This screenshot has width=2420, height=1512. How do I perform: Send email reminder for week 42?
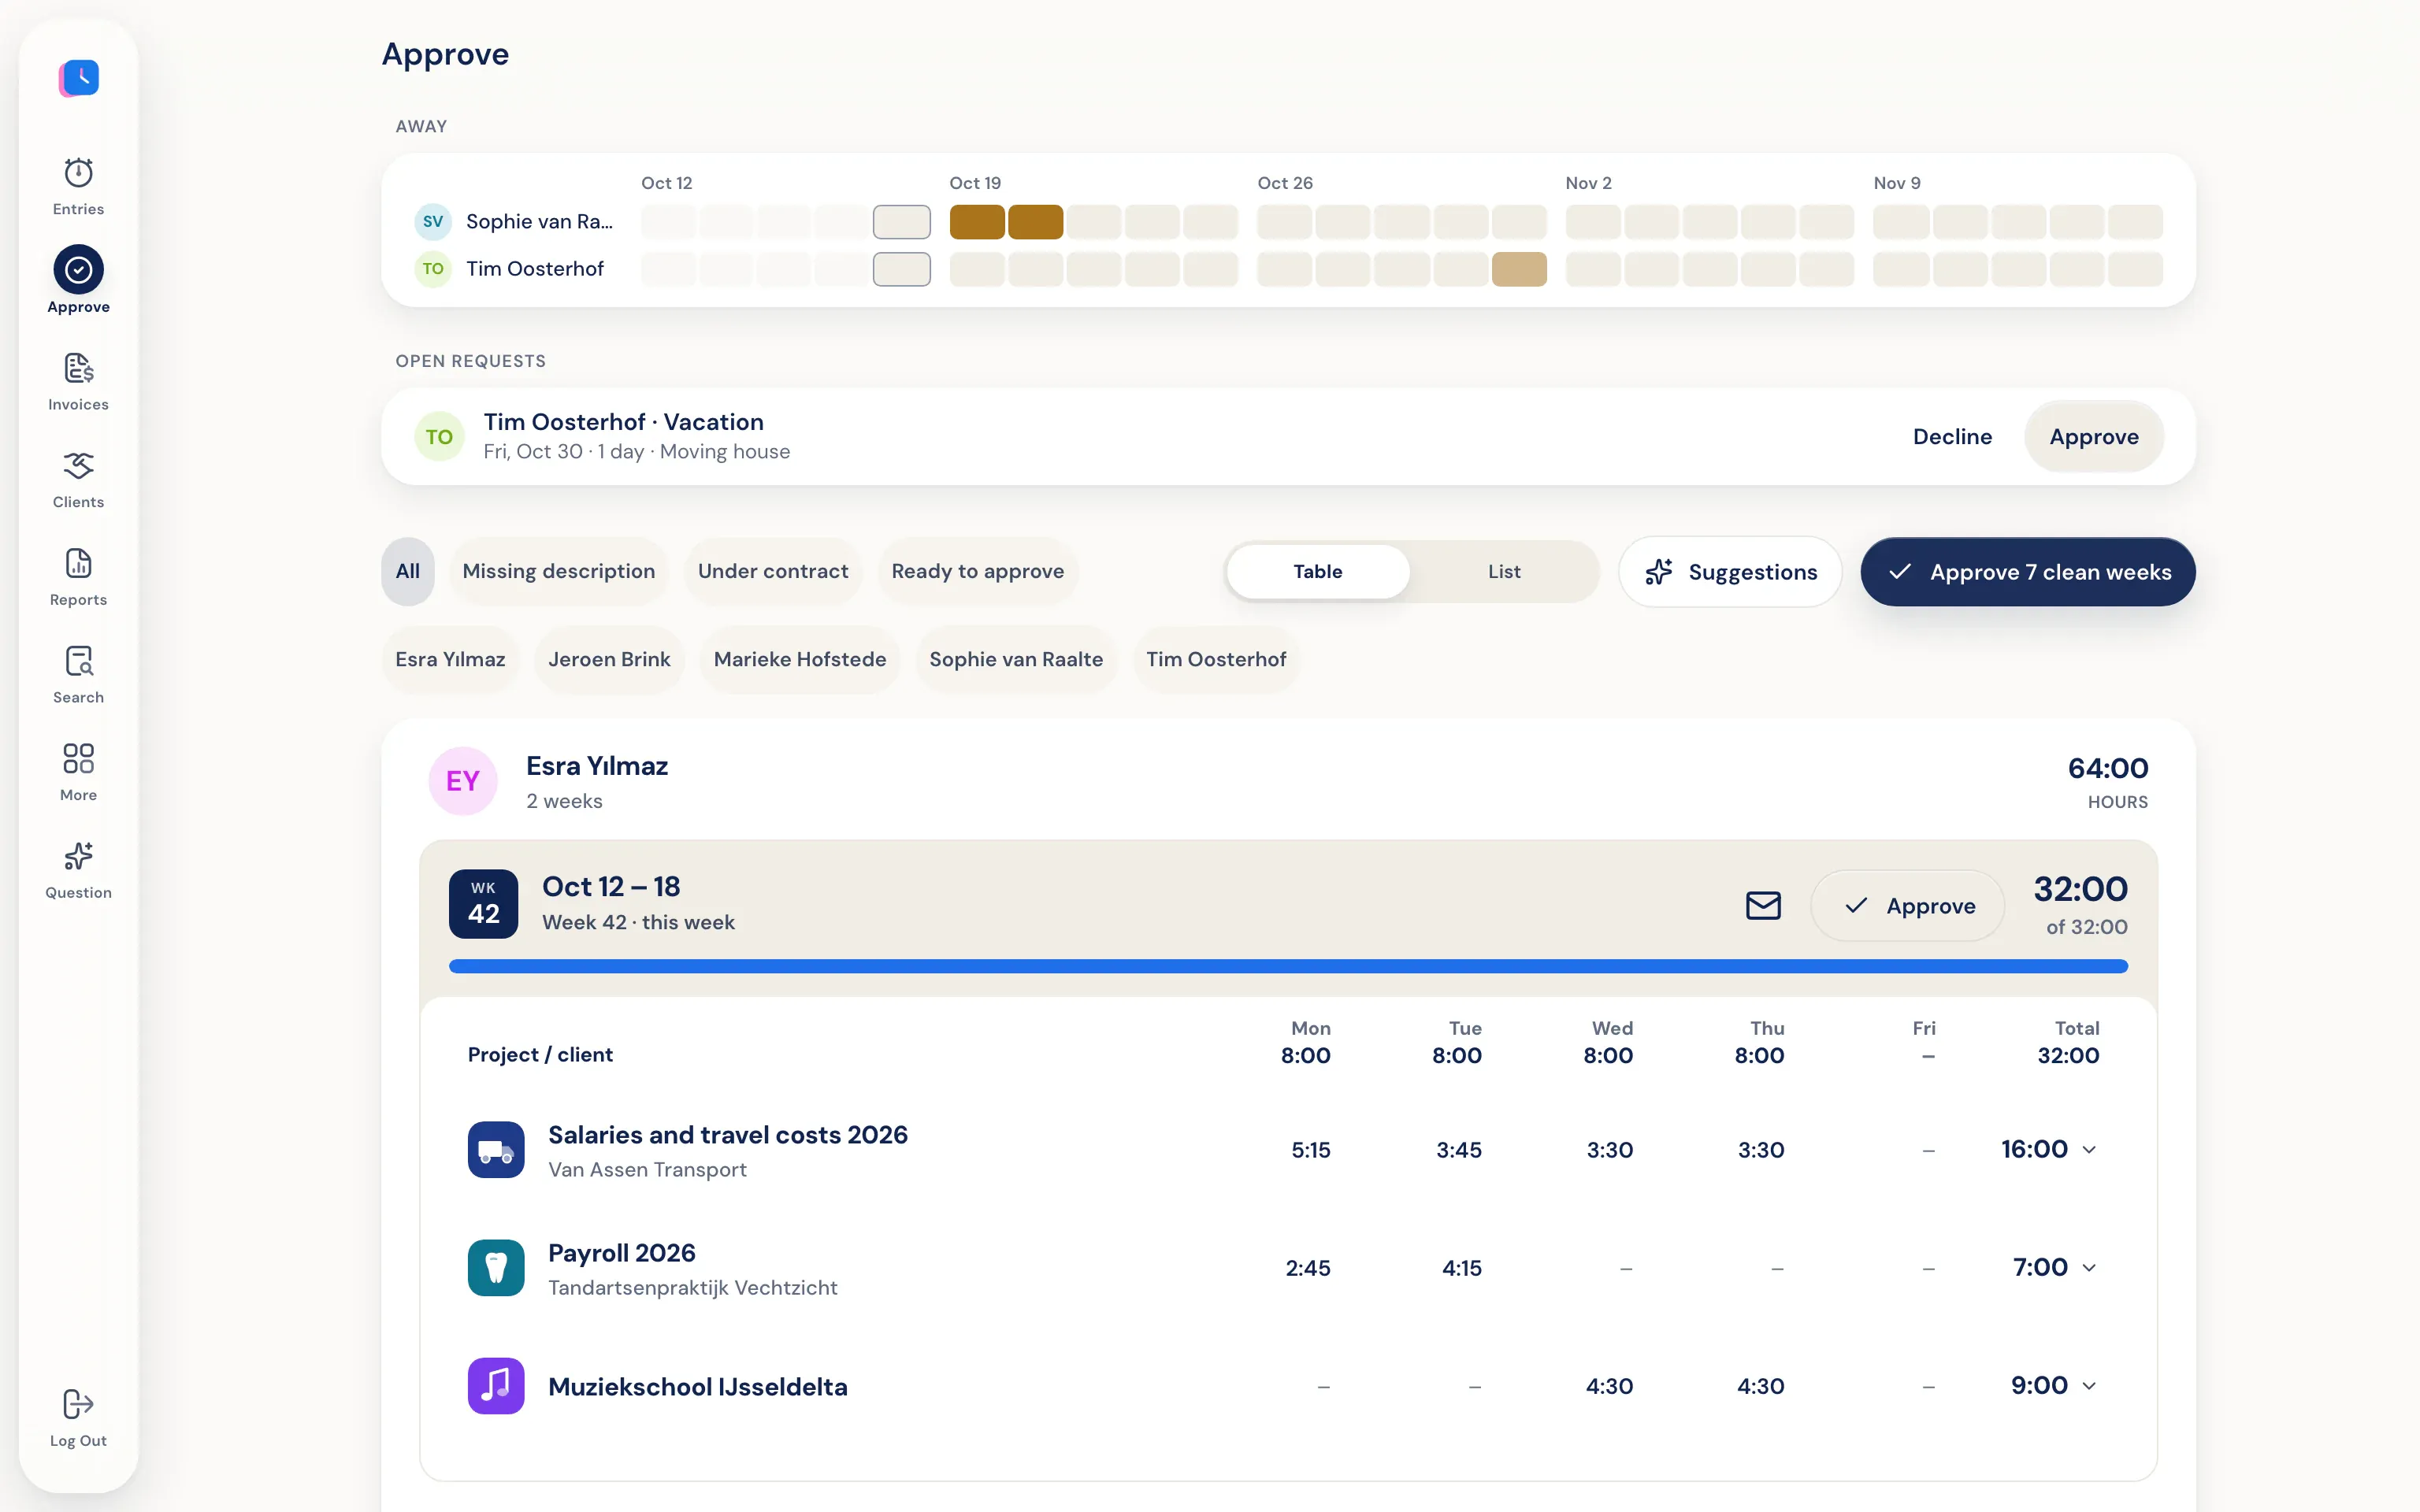pos(1763,905)
